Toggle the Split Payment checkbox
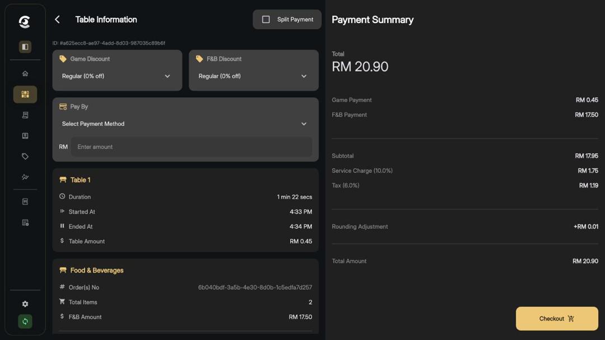Viewport: 605px width, 340px height. pos(266,19)
